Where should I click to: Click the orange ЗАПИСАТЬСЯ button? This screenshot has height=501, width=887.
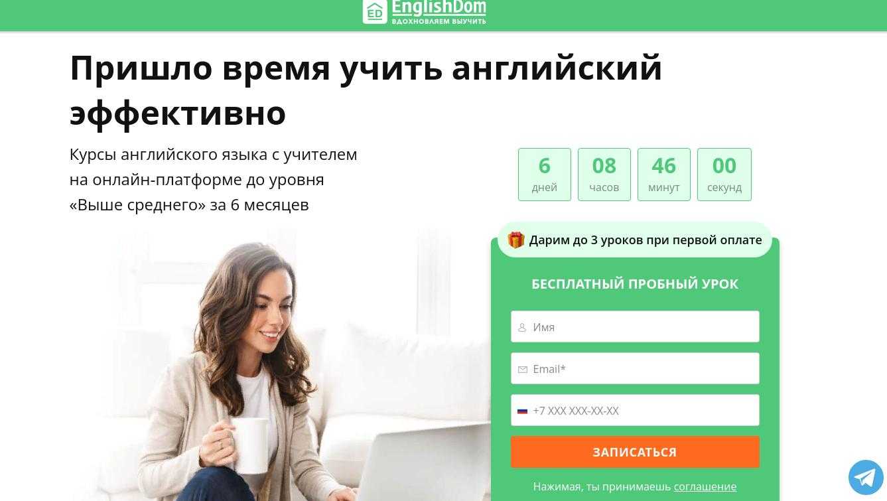[x=635, y=452]
